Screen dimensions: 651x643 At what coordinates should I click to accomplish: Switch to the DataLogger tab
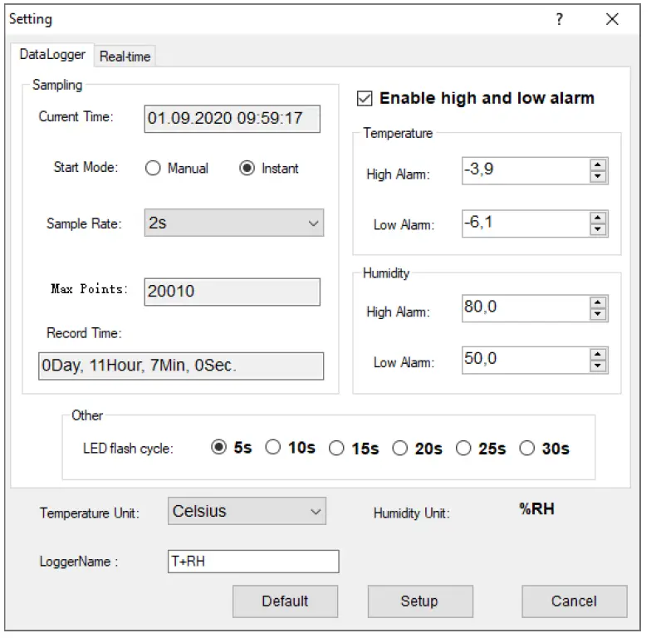pyautogui.click(x=52, y=55)
